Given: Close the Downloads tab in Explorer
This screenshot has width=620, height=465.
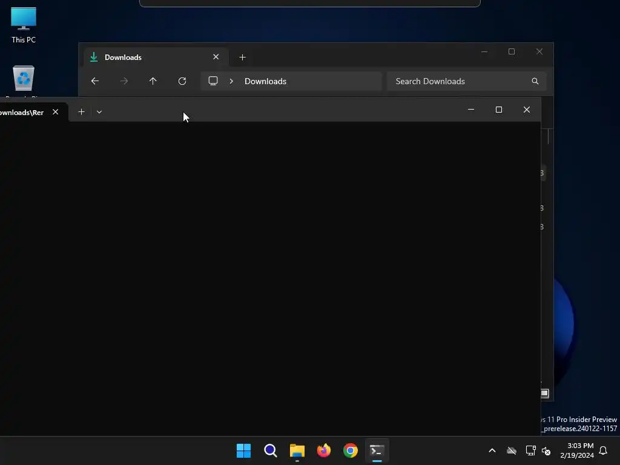Looking at the screenshot, I should (x=216, y=57).
